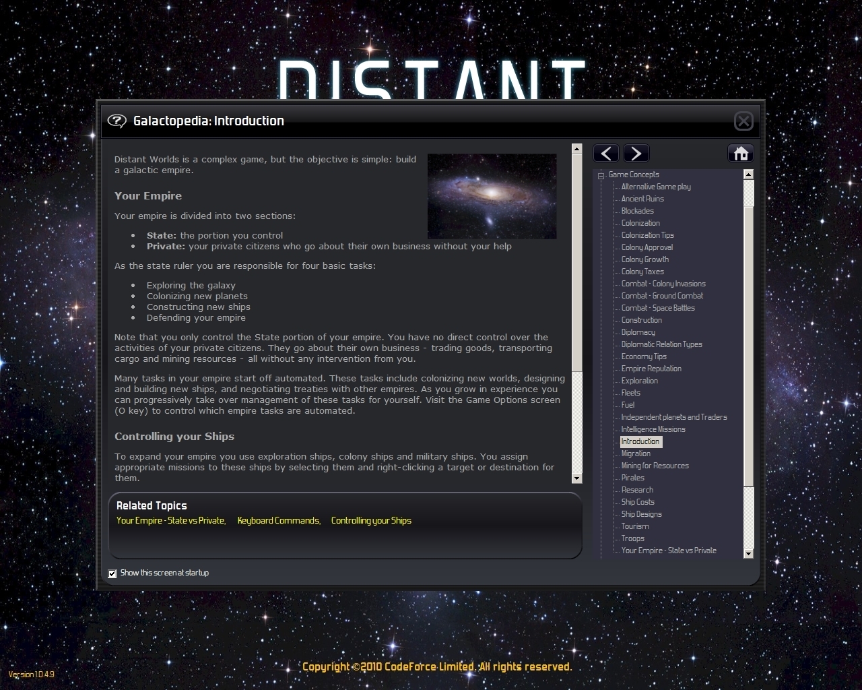Select the Pirates topic
Image resolution: width=862 pixels, height=690 pixels.
(x=632, y=478)
